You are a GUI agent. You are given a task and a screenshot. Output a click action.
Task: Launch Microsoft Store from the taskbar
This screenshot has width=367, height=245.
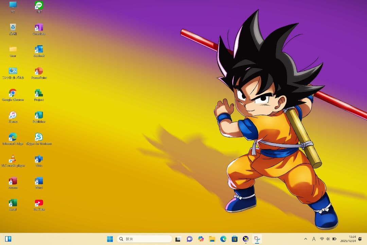coord(234,239)
